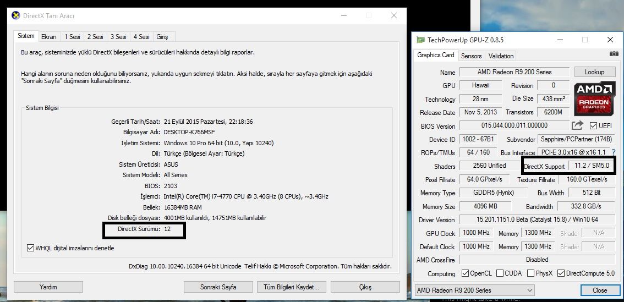This screenshot has height=302, width=624.
Task: Click the Hawaii GPU field
Action: 481,85
